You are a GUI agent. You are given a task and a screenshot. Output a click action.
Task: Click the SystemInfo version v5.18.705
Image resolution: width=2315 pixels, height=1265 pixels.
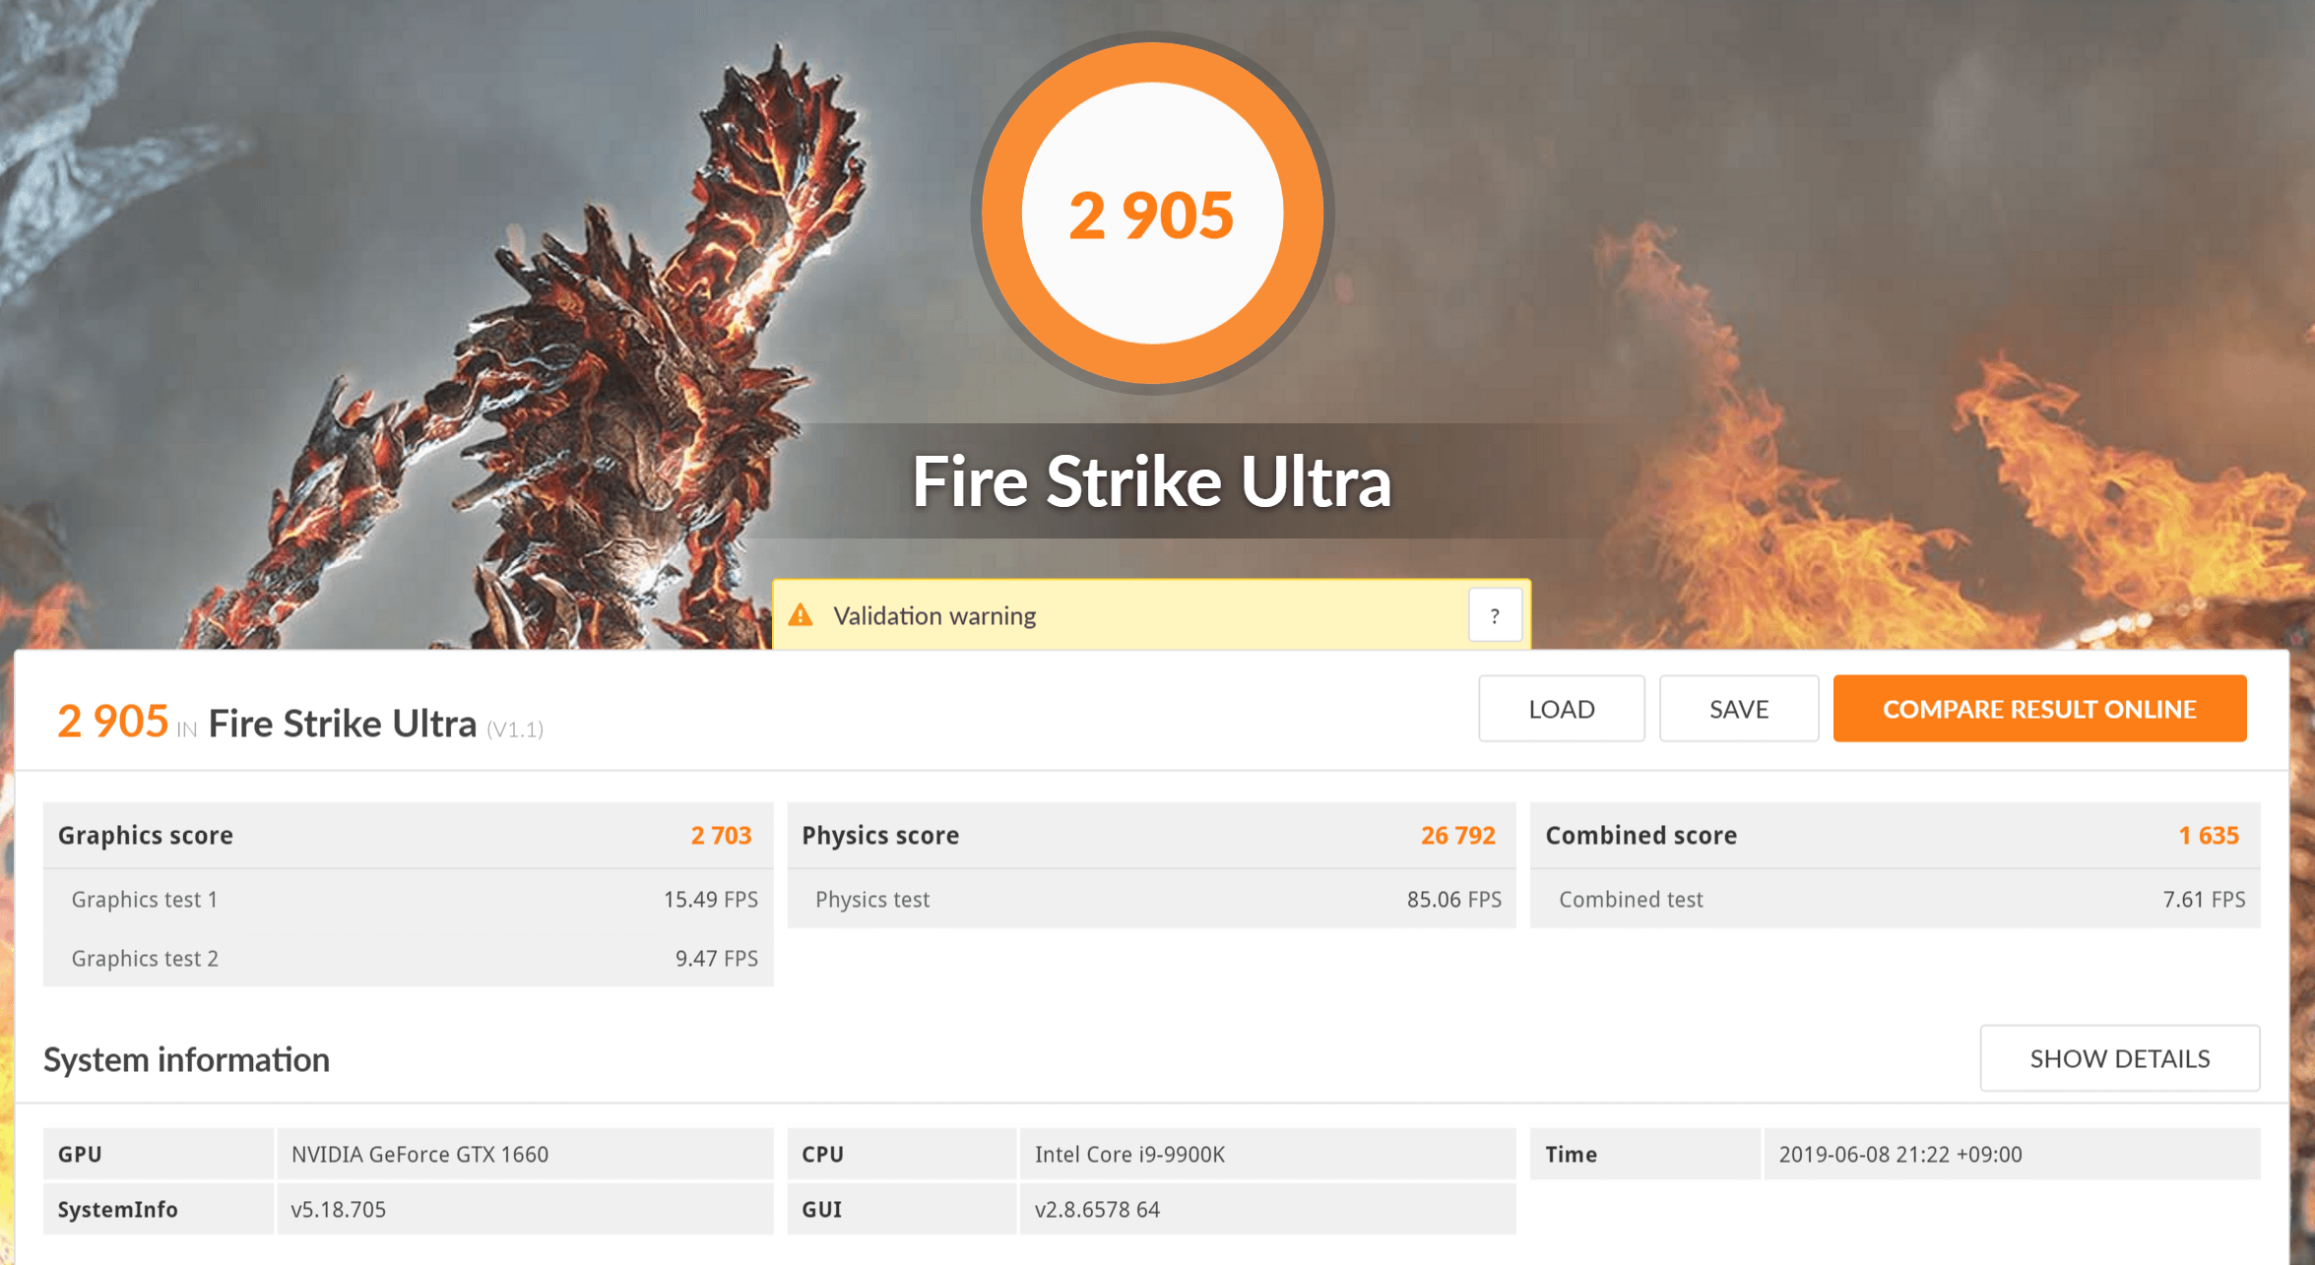338,1209
